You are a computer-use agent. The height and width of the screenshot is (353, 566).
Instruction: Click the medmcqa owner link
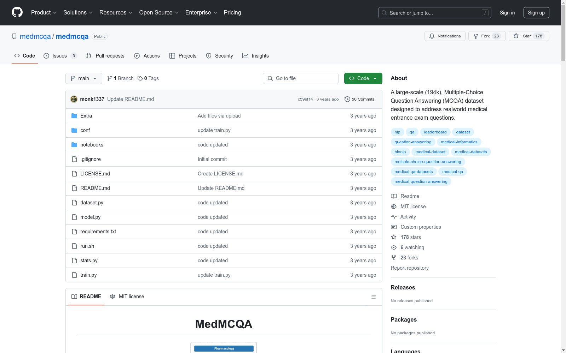point(35,36)
